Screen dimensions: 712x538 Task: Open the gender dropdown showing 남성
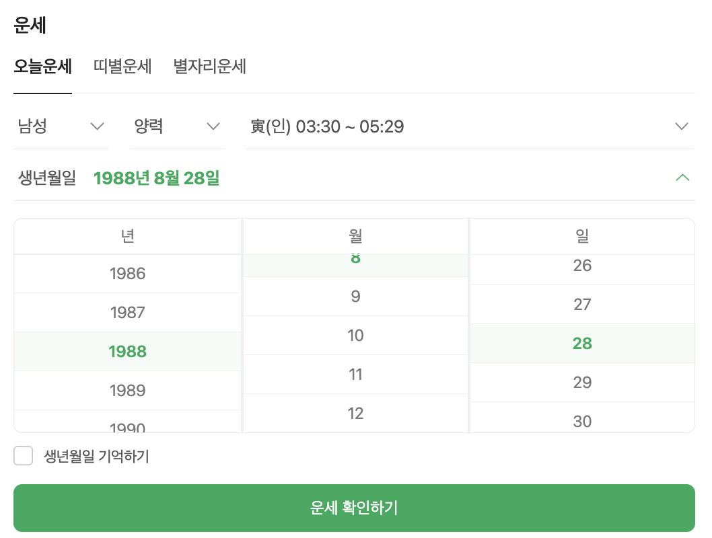(61, 126)
